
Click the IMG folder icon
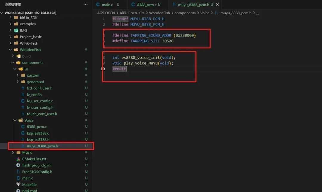click(x=16, y=31)
